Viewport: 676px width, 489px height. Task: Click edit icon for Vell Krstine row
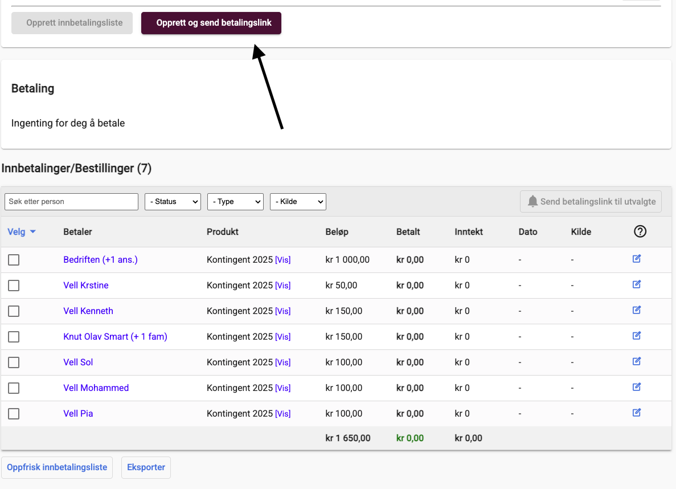(637, 285)
